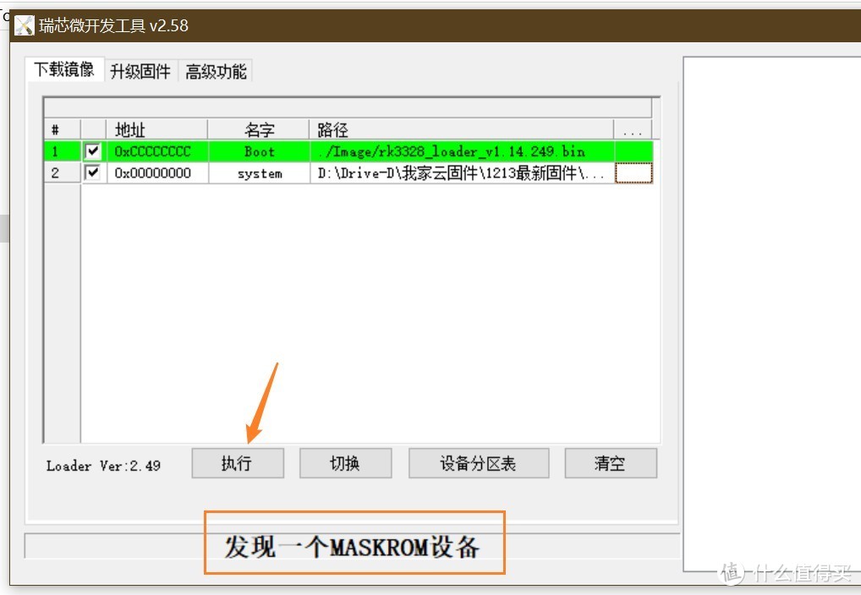The height and width of the screenshot is (595, 861).
Task: Click the 清空 button
Action: point(611,463)
